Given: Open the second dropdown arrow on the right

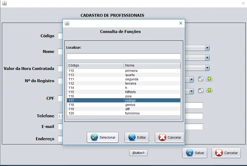Looking at the screenshot, I should coord(207,58).
